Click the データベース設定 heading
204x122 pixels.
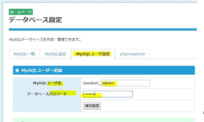pos(35,20)
